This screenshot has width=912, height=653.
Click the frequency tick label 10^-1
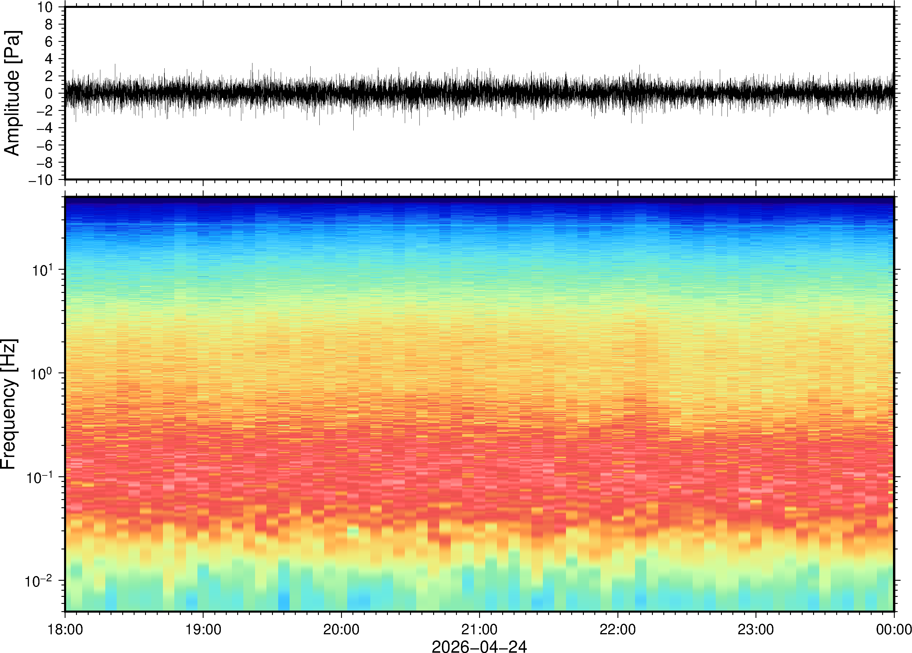39,477
